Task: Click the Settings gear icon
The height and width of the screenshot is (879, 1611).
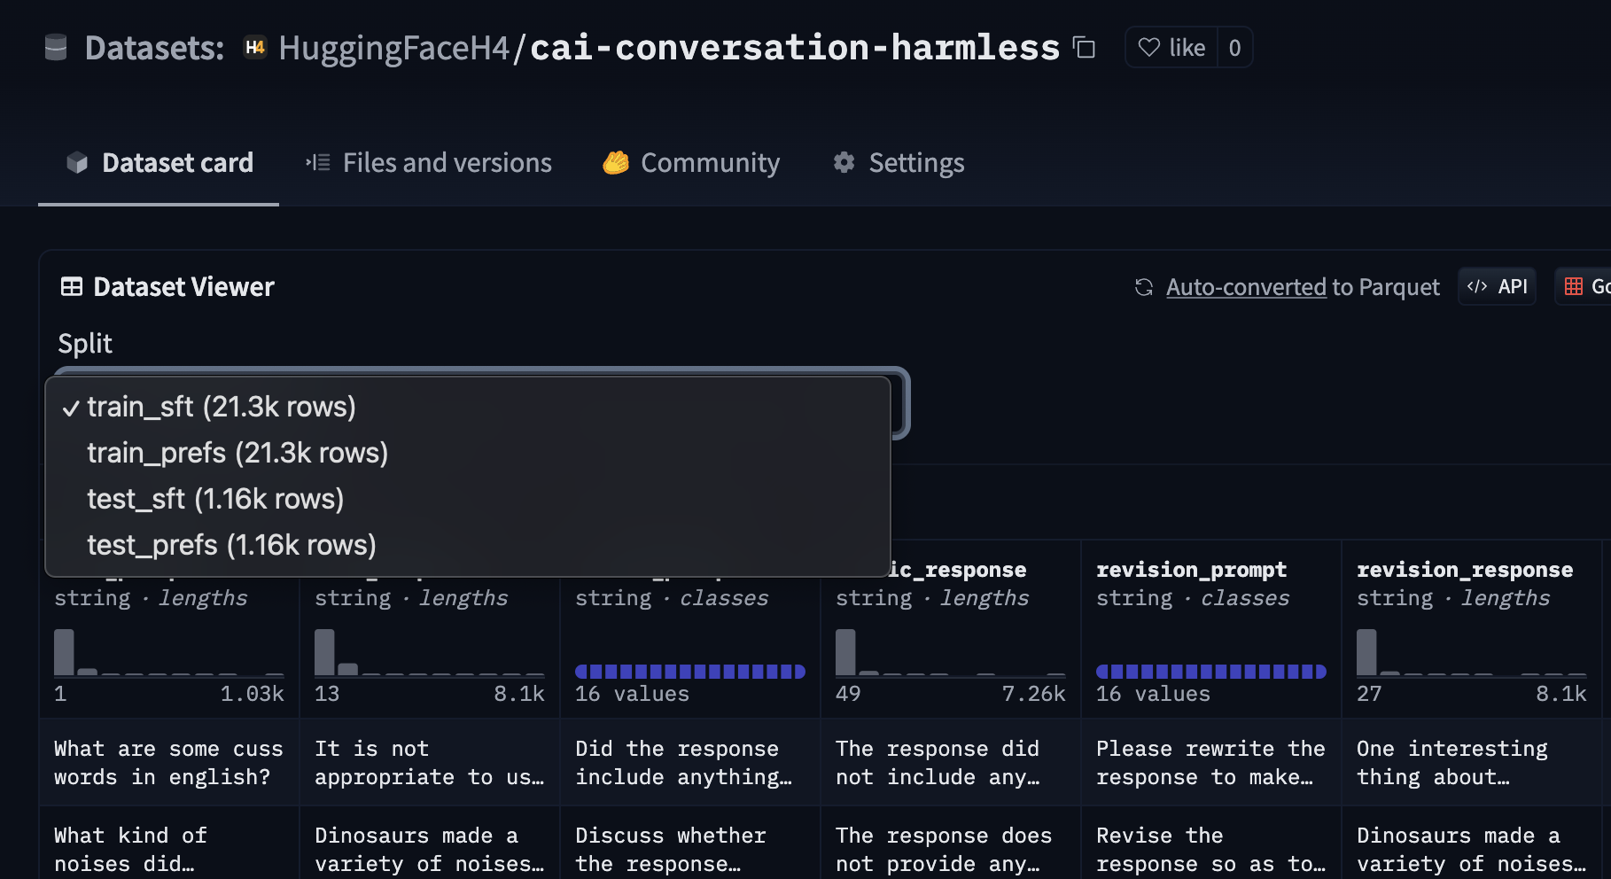Action: [844, 163]
